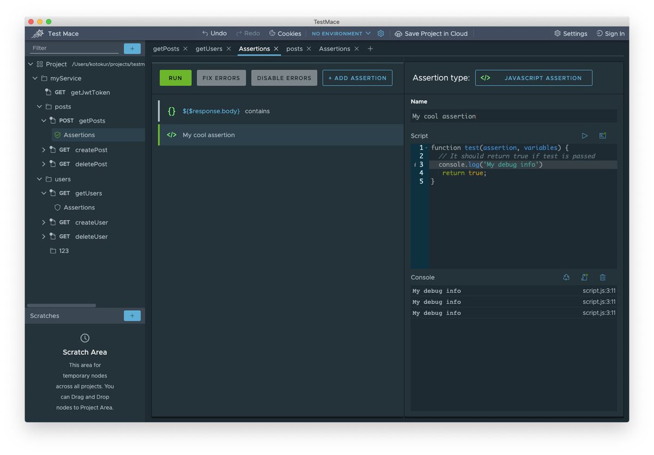
Task: Collapse the getPosts node
Action: click(44, 121)
